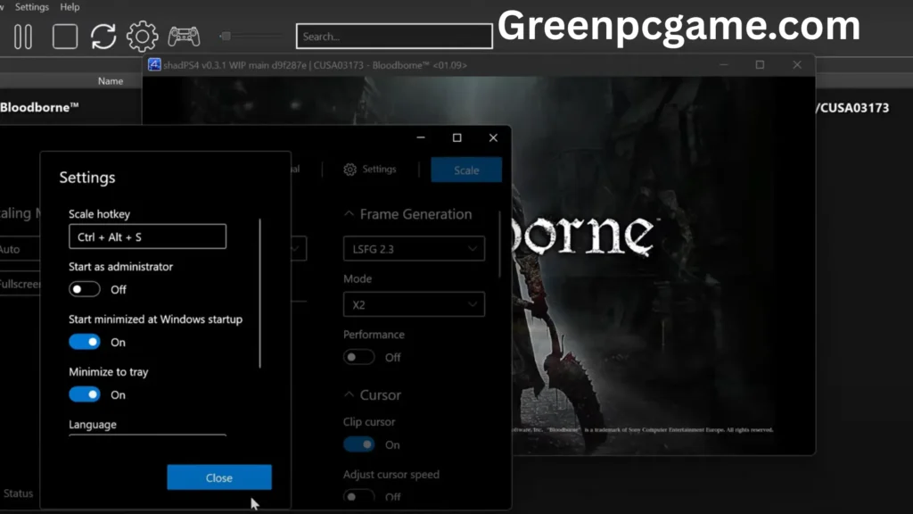Toggle Start minimized at Windows startup

coord(85,342)
